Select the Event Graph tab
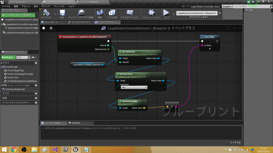Viewport: 273px width, 153px height. [x=106, y=22]
